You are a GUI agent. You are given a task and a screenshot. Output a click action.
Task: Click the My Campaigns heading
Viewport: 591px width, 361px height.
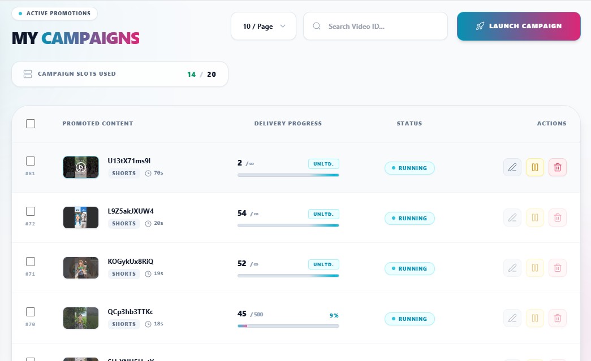click(x=75, y=38)
